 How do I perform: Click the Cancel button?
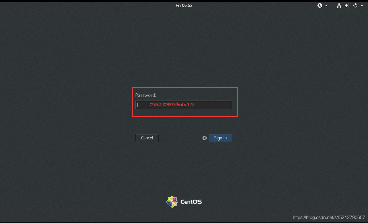147,138
